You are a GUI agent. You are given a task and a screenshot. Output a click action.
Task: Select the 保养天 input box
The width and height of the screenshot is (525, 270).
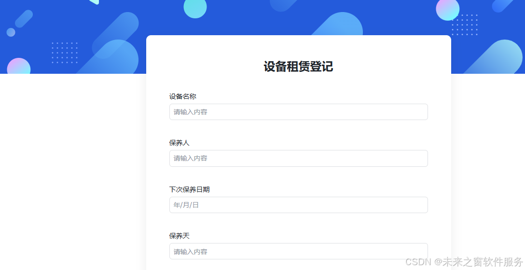[298, 251]
